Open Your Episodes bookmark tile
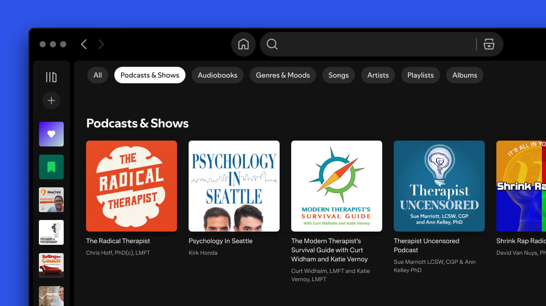The width and height of the screenshot is (546, 306). coord(51,167)
